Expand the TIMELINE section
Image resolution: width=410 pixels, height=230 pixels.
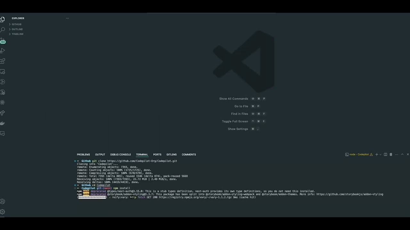tap(16, 34)
